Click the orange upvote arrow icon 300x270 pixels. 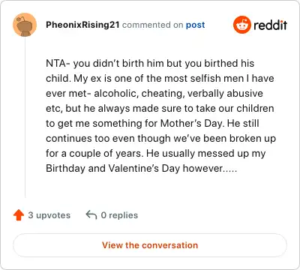(19, 215)
